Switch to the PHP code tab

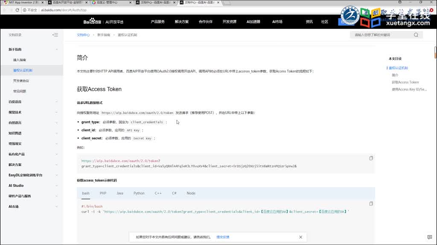103,193
